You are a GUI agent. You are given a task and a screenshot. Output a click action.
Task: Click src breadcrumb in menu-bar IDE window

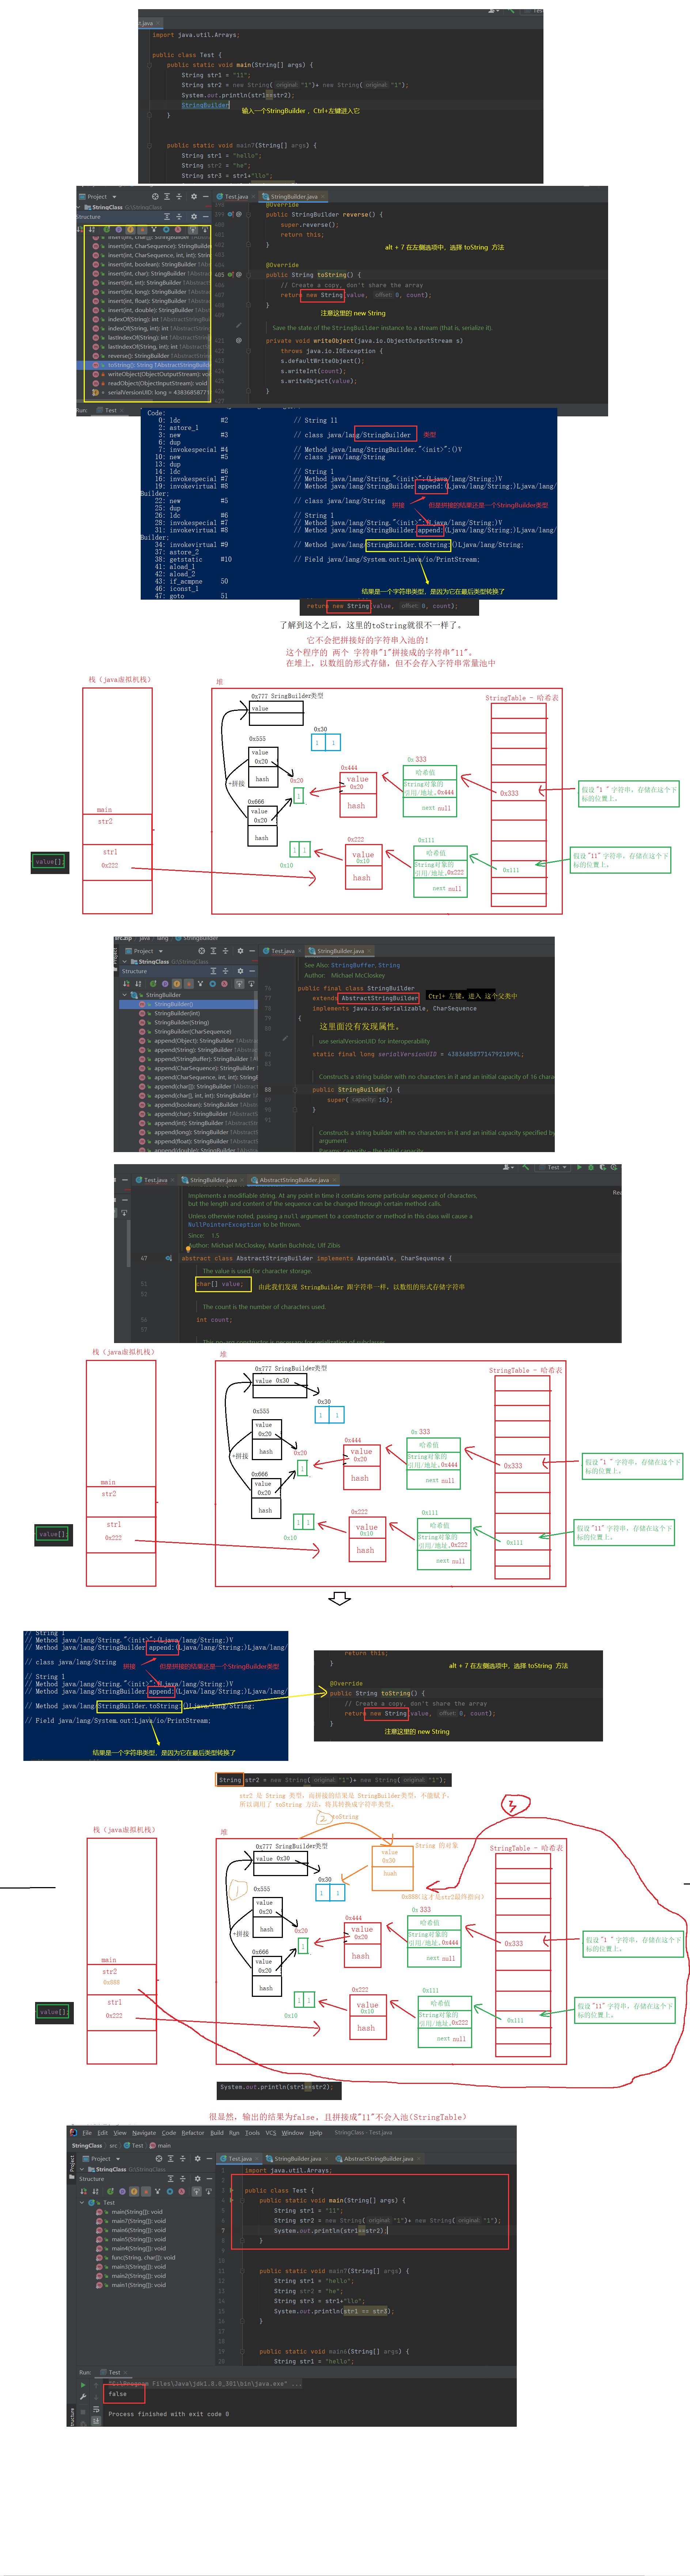pos(114,2146)
